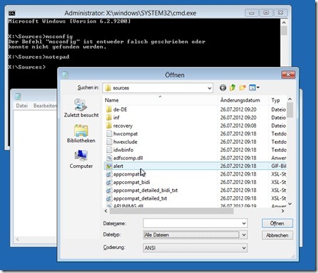
Task: Open the View menu dropdown icon
Action: [x=254, y=87]
